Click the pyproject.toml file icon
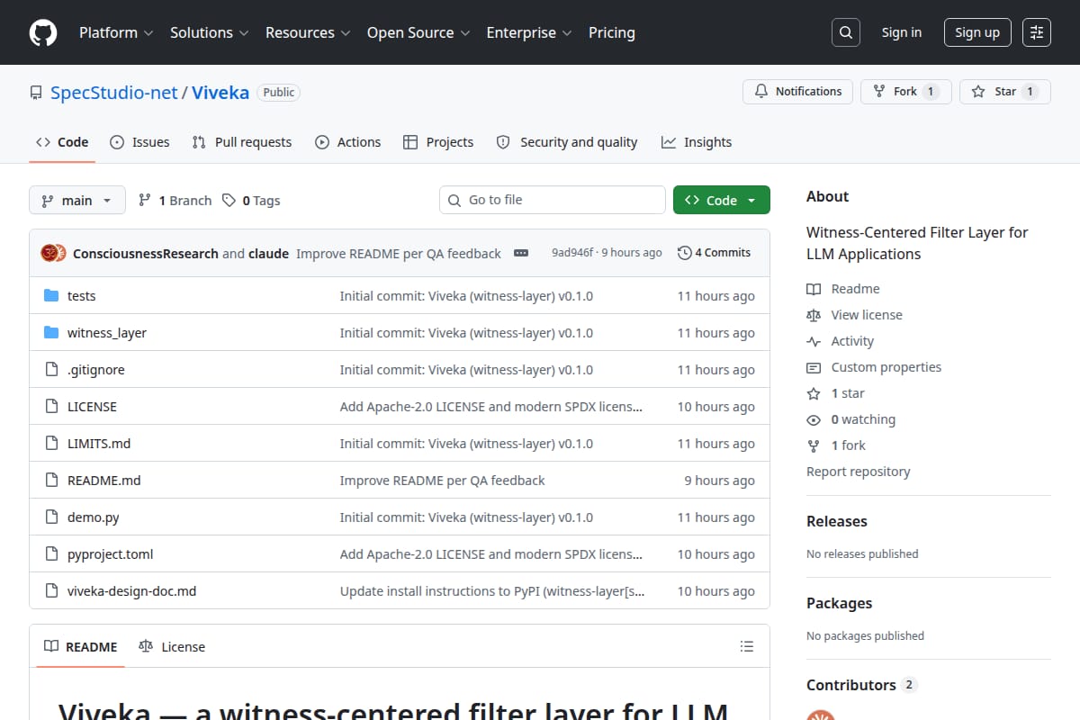Image resolution: width=1080 pixels, height=720 pixels. 51,553
